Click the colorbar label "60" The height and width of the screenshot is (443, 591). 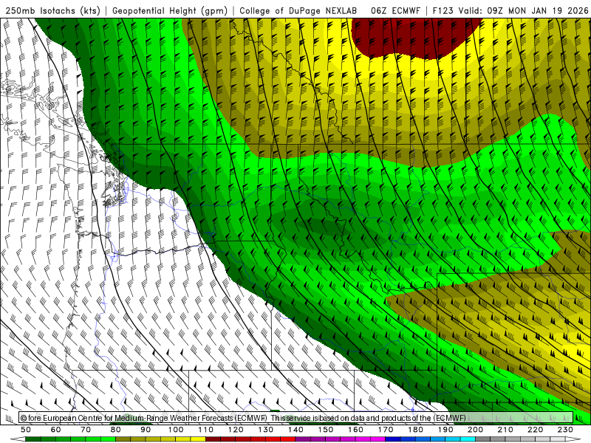point(56,430)
